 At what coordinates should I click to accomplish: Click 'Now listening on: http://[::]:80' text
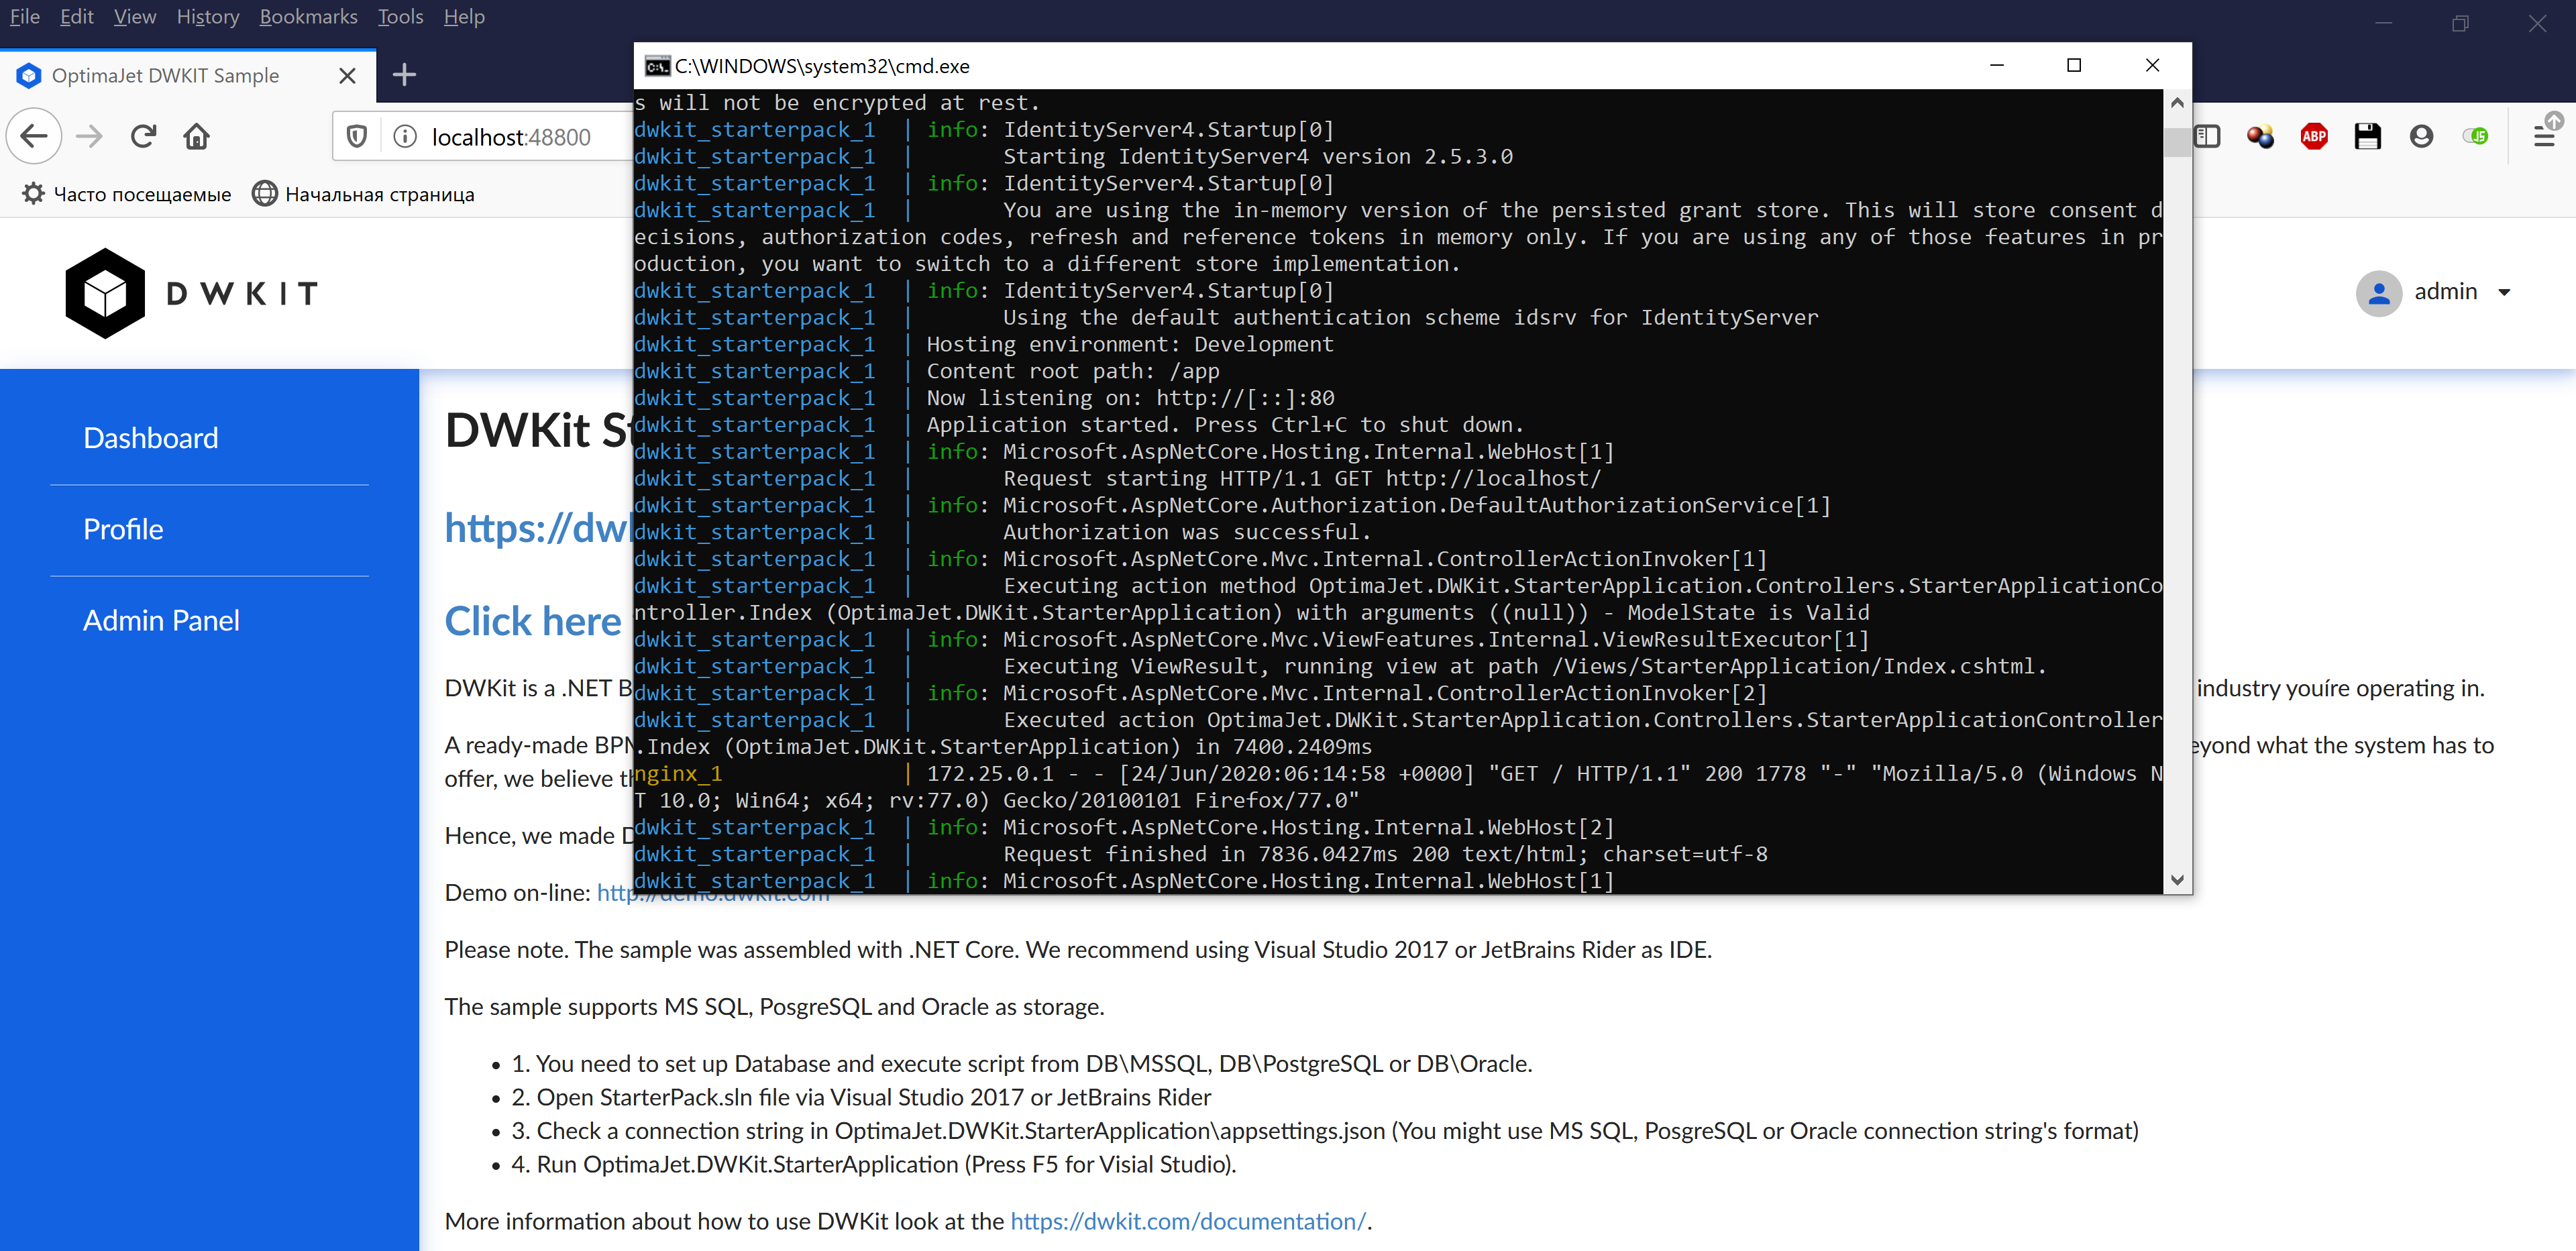(x=1130, y=398)
